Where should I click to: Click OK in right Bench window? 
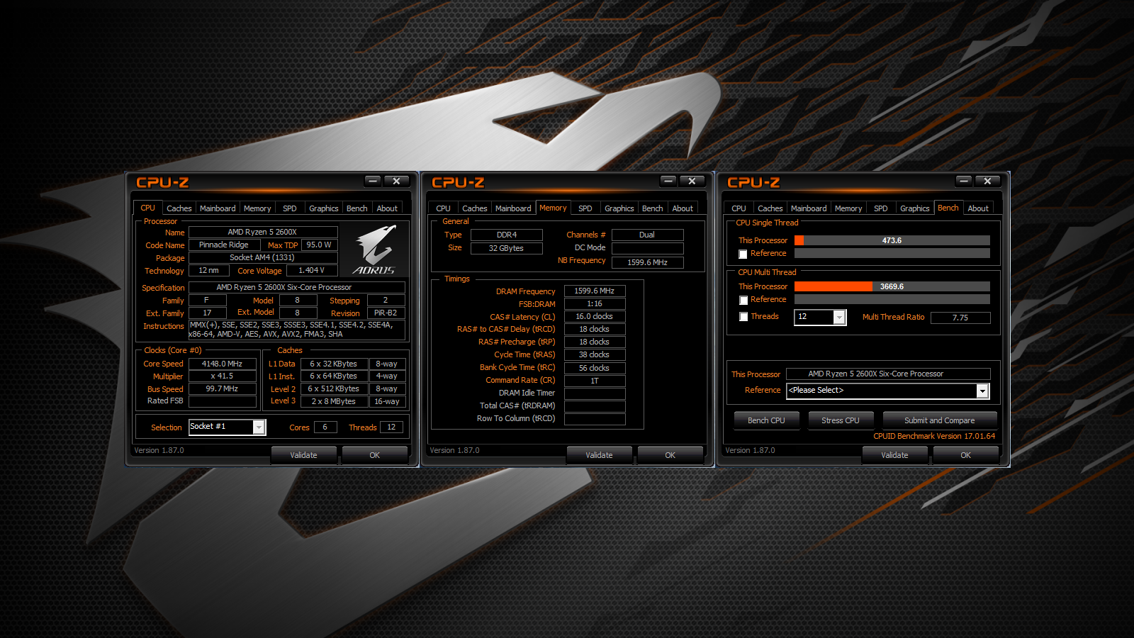966,455
